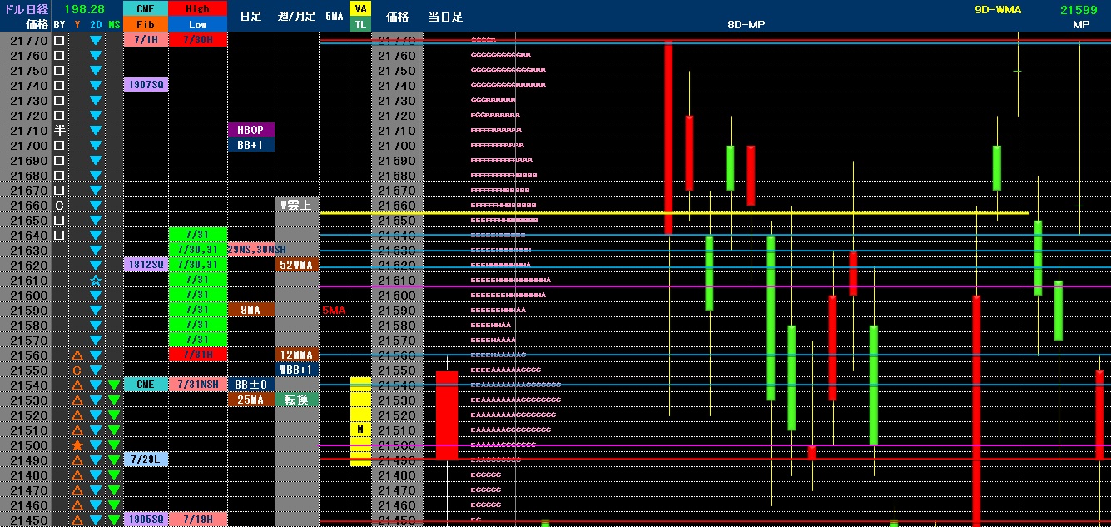
Task: Click the 25MA label cell
Action: 250,400
